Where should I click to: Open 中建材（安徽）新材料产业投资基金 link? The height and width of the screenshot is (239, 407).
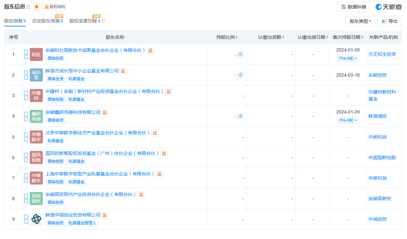(105, 91)
